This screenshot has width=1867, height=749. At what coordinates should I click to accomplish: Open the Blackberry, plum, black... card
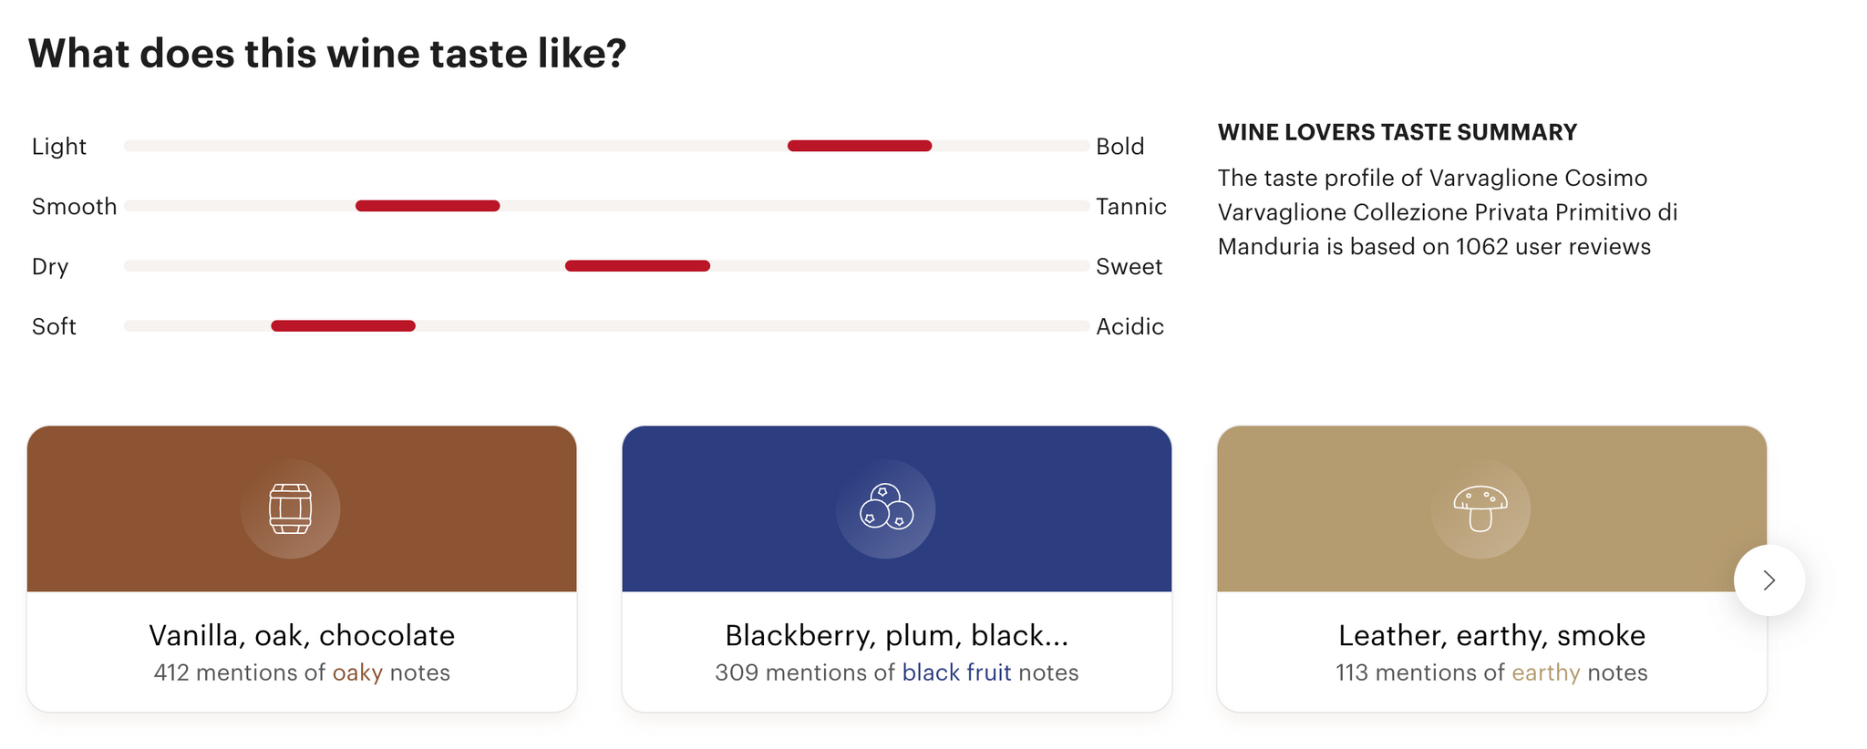point(897,569)
